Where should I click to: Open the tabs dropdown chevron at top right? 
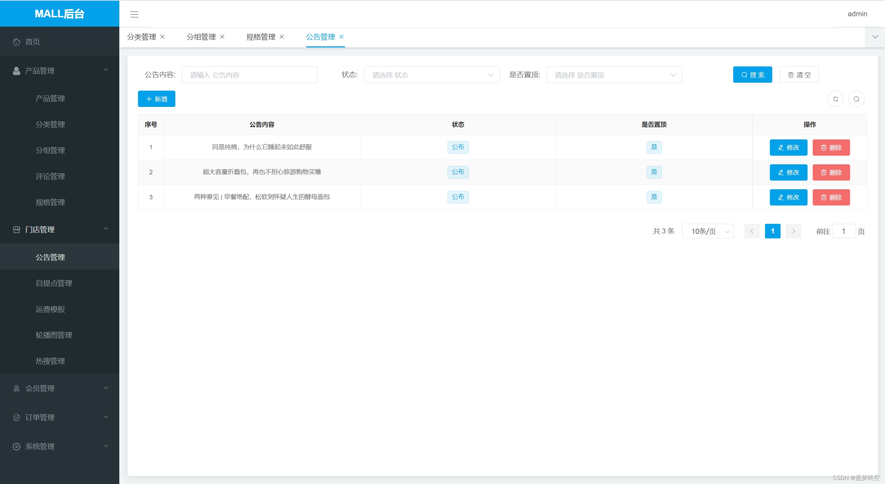click(x=875, y=37)
